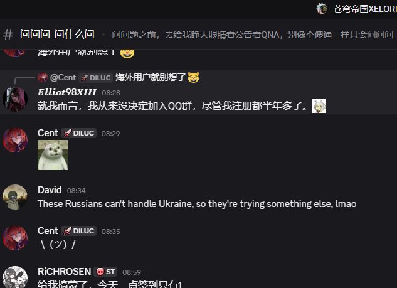The image size is (397, 288).
Task: Click the DILUC badge in reply preview
Action: tap(96, 78)
